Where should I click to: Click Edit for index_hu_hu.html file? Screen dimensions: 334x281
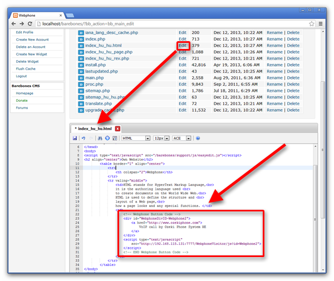point(183,46)
